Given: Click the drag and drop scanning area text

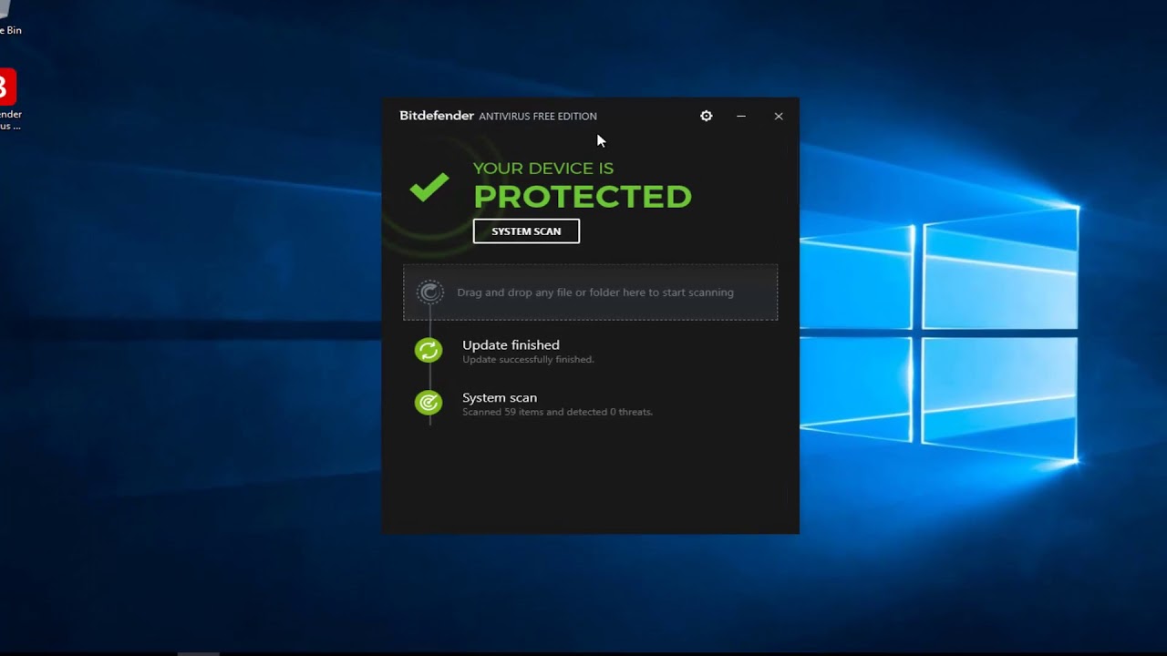Looking at the screenshot, I should (x=594, y=292).
